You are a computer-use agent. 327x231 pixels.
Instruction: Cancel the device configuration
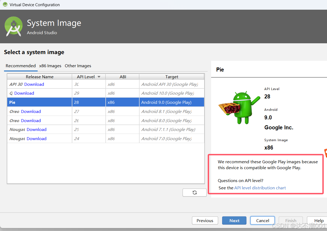(262, 221)
